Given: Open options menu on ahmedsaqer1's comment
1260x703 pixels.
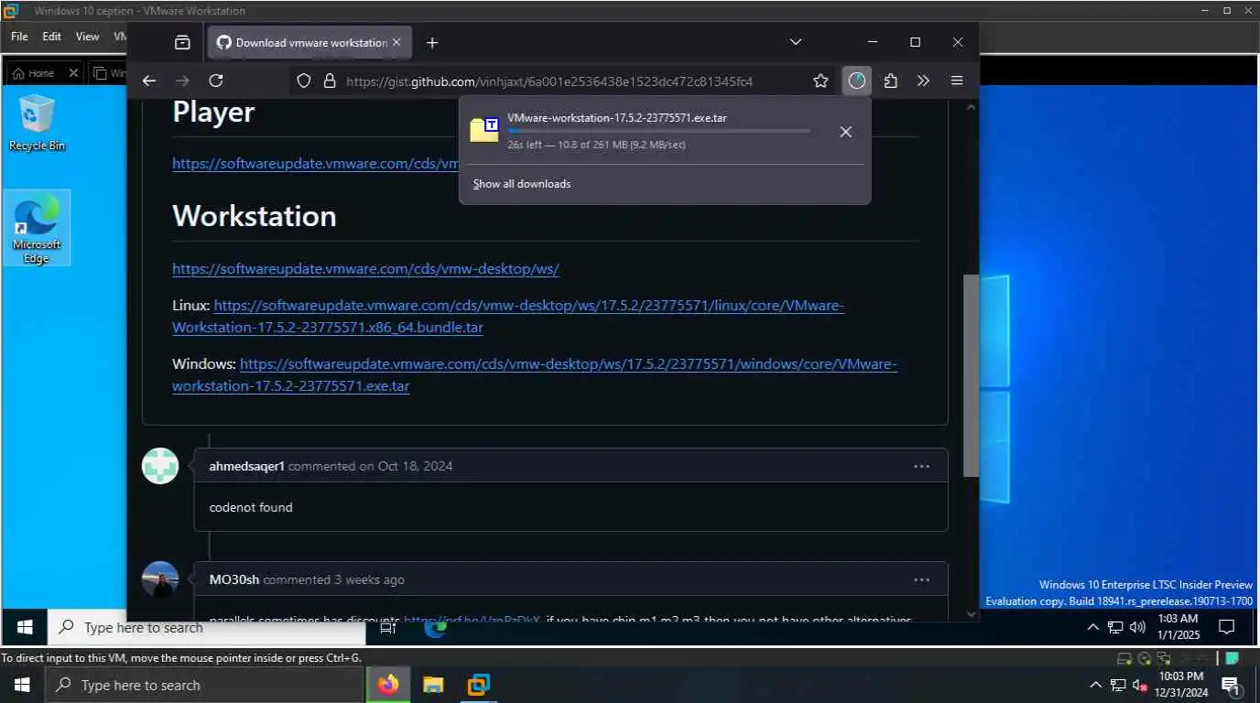Looking at the screenshot, I should click(921, 466).
